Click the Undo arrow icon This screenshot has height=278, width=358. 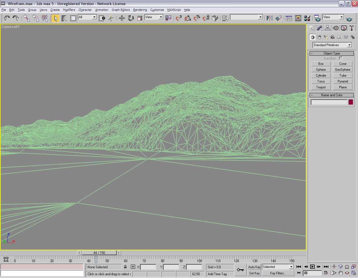coord(6,18)
